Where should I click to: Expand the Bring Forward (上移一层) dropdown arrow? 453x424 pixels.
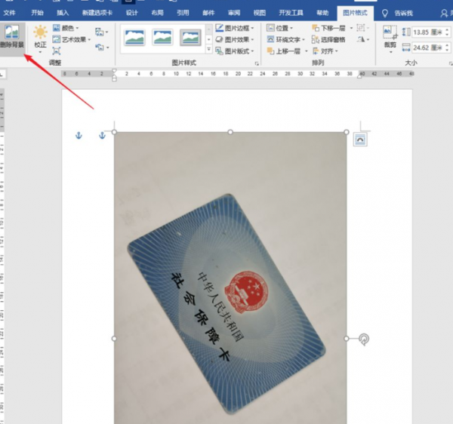pos(307,51)
